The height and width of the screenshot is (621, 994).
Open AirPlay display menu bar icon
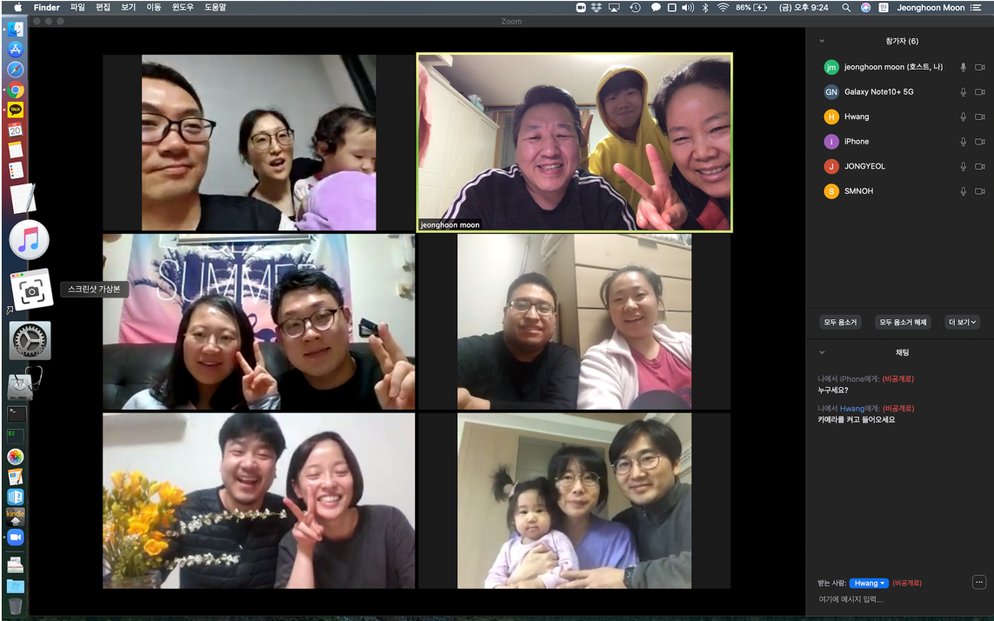tap(614, 8)
